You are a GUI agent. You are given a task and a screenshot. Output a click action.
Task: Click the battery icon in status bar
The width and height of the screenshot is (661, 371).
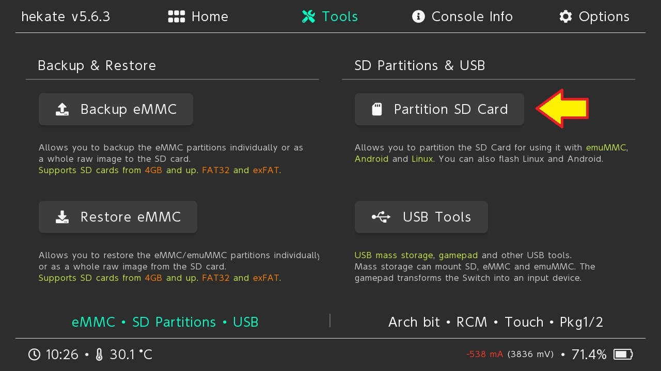point(623,355)
